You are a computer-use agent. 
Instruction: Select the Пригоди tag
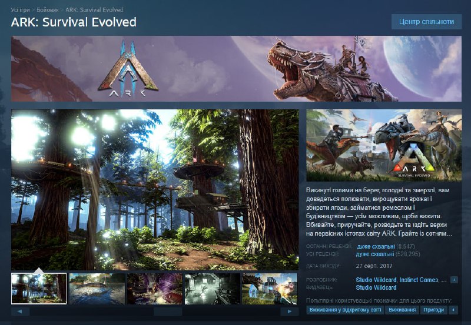434,310
